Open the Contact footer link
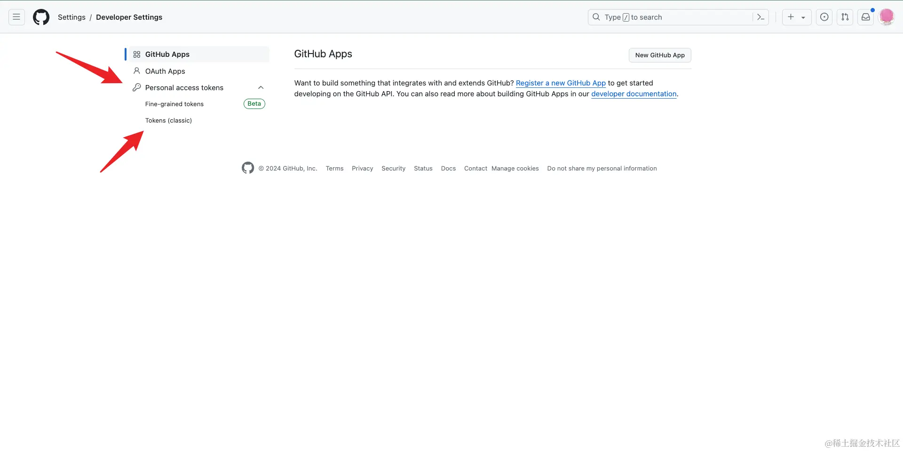Viewport: 903px width, 451px height. [475, 168]
